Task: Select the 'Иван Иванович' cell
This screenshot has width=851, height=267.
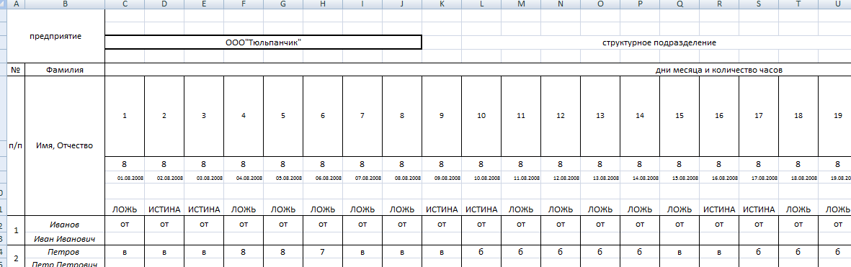Action: coord(65,238)
